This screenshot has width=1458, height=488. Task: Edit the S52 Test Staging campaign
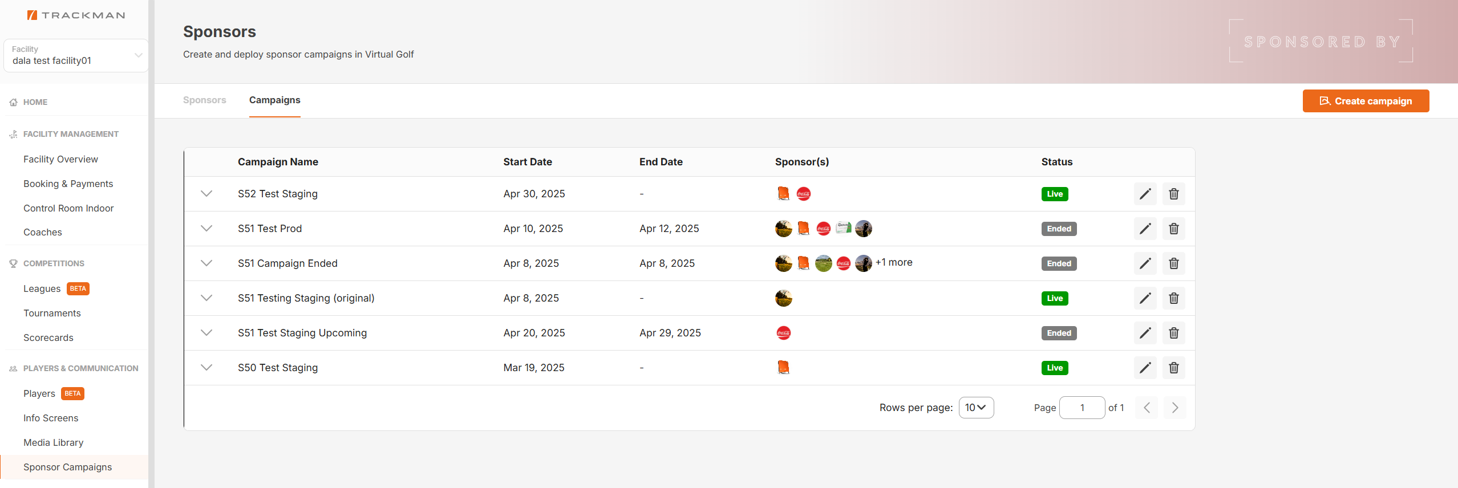[1145, 194]
